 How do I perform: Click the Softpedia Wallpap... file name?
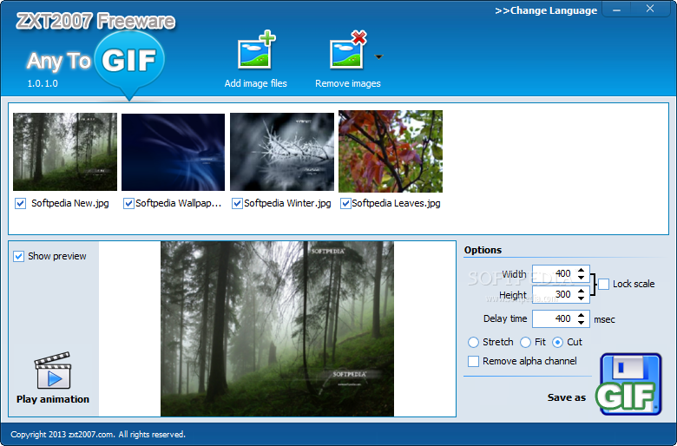point(178,203)
